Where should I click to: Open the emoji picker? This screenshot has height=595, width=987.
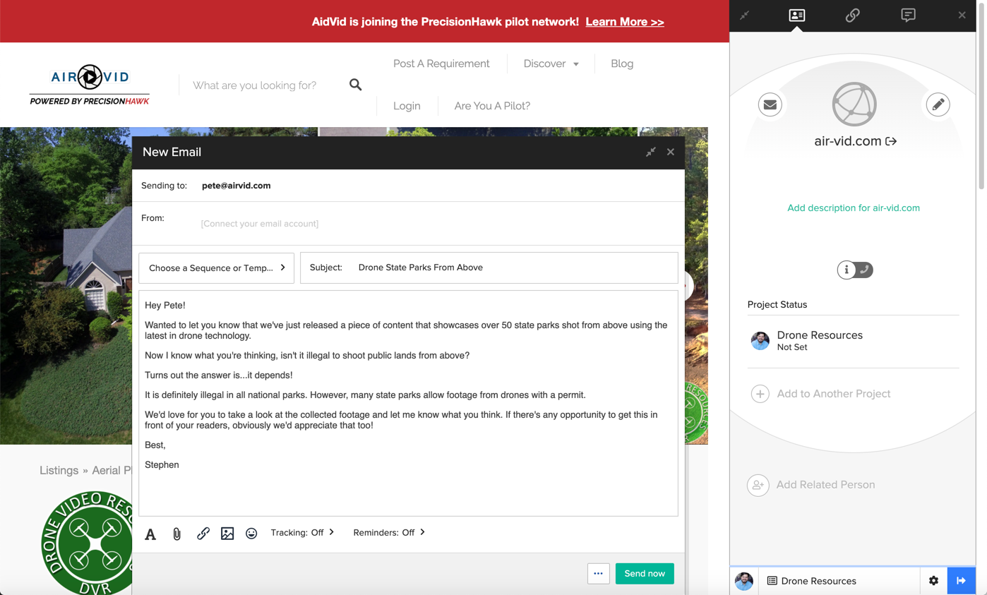(x=251, y=534)
